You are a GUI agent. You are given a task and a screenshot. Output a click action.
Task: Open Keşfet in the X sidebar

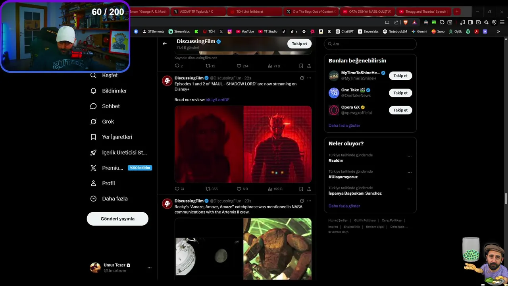tap(105, 75)
